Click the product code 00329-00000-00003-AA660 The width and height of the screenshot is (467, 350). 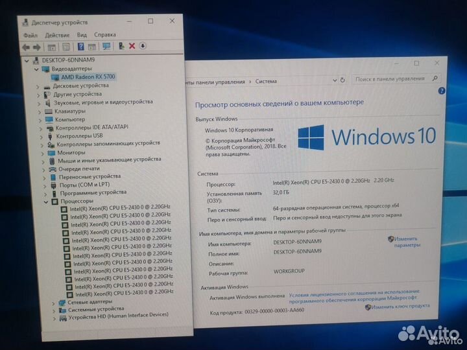click(274, 310)
